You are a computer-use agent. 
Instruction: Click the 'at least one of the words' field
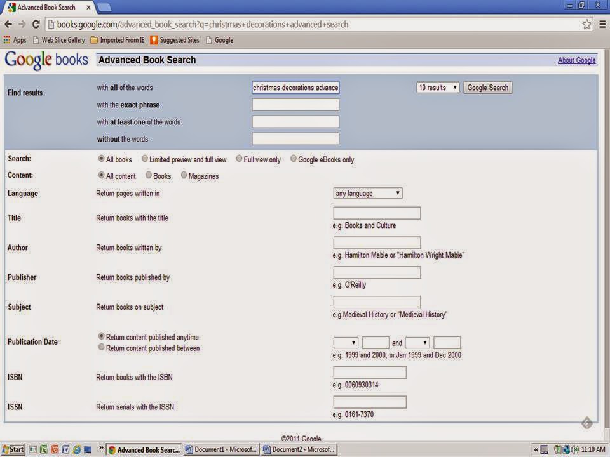pos(295,122)
